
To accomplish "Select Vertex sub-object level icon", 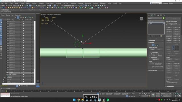I will pos(153,45).
